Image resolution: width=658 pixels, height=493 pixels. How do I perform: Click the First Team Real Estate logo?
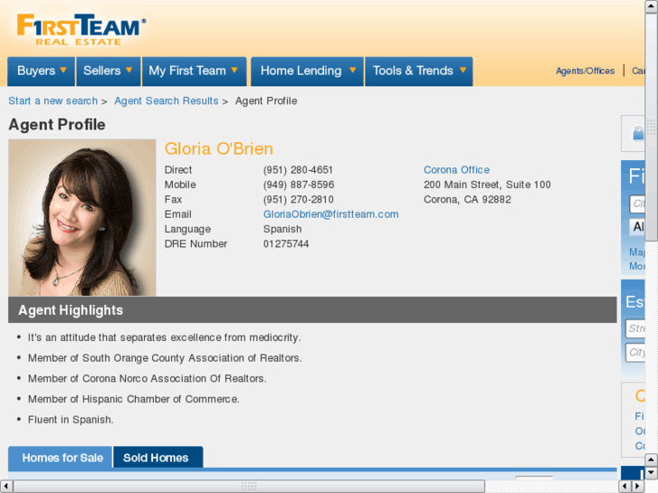(81, 30)
